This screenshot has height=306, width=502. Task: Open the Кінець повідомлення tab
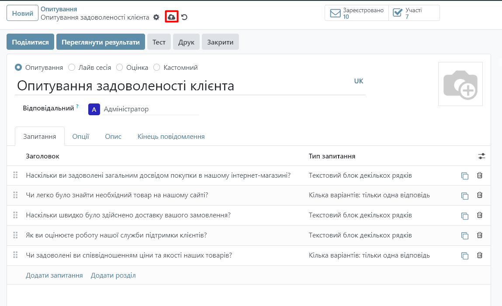[171, 136]
